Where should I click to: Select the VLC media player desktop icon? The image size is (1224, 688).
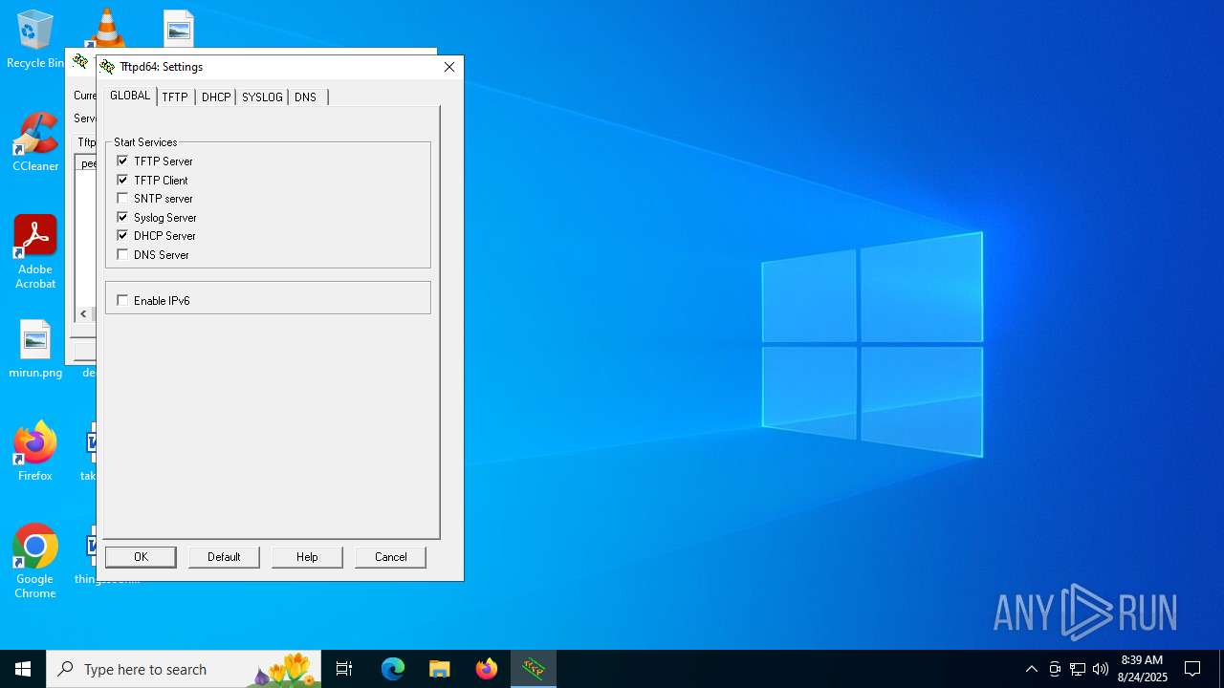point(106,27)
